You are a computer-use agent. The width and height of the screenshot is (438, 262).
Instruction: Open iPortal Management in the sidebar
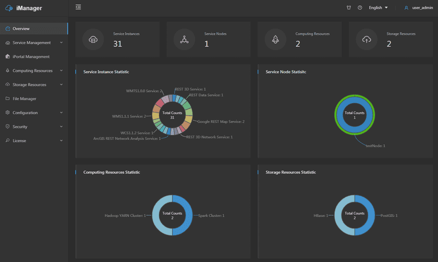(31, 57)
